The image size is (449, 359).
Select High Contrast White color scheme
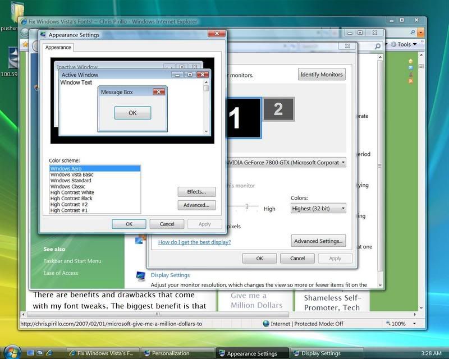click(95, 192)
